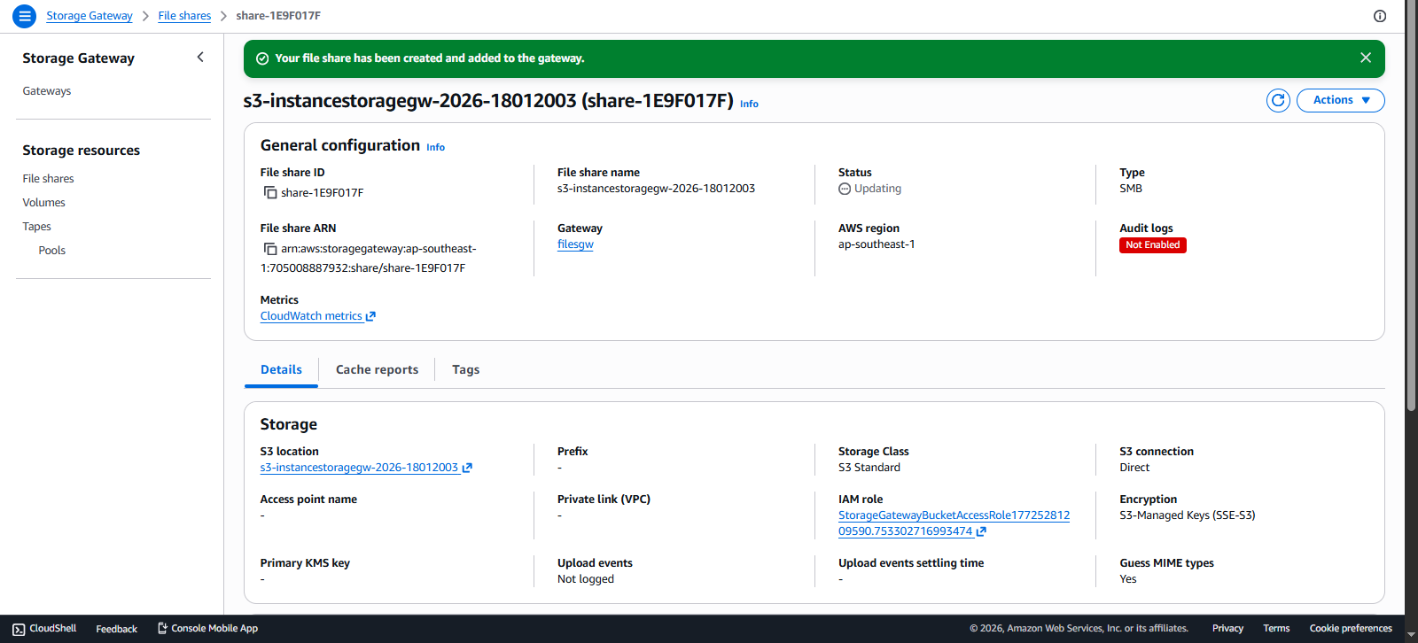Click Info next to General configuration
The image size is (1418, 643).
pyautogui.click(x=435, y=147)
